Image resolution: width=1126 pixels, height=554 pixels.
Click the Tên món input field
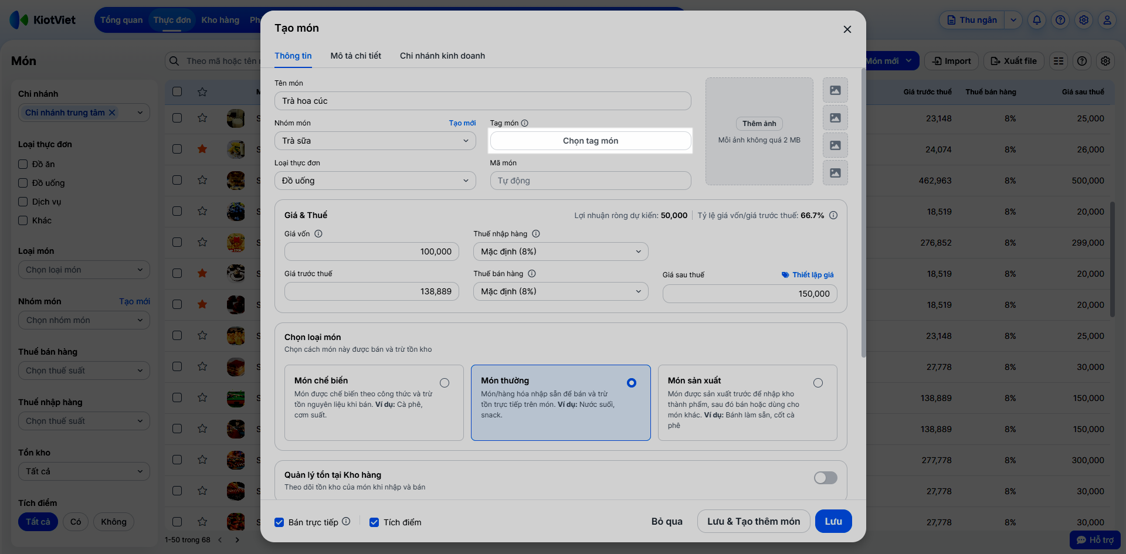tap(483, 101)
